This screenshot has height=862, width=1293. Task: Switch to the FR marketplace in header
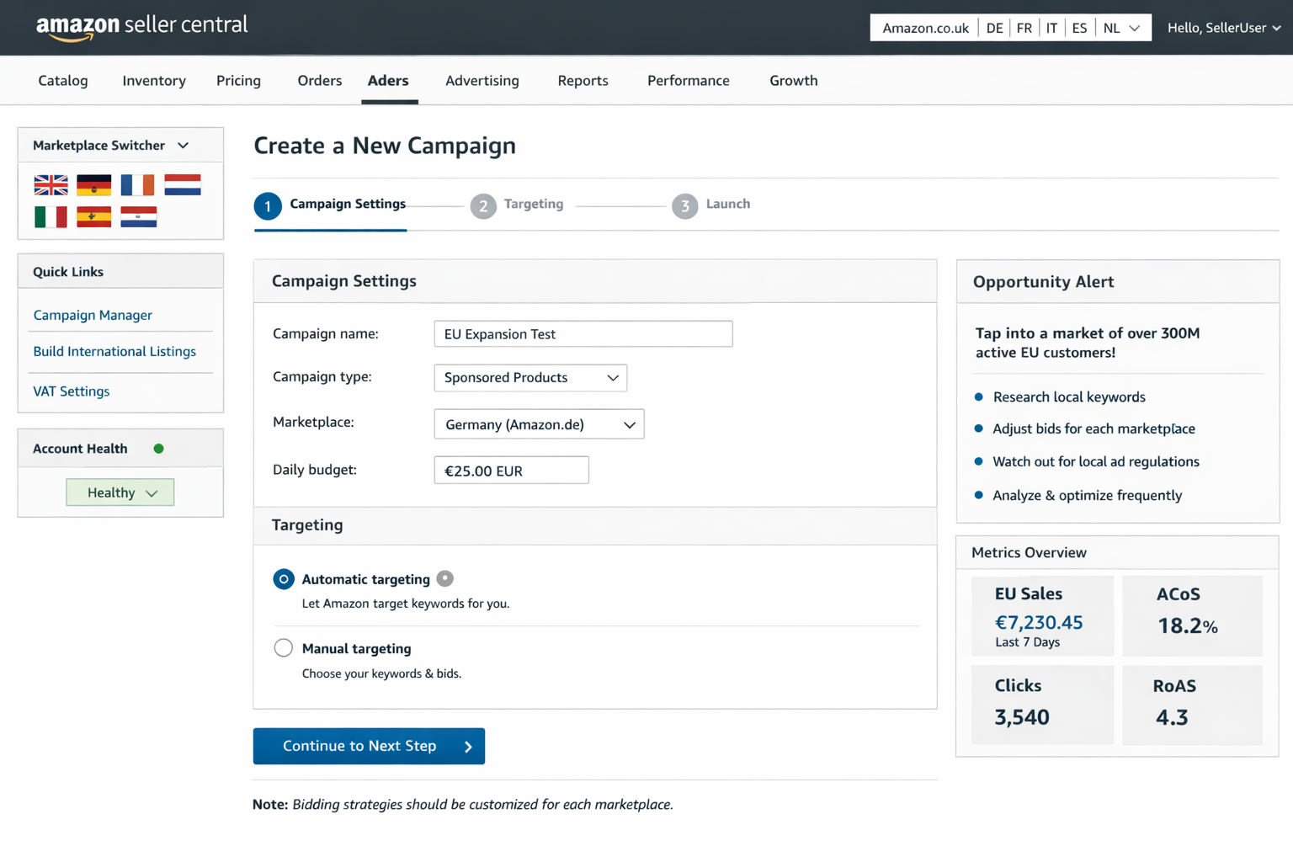[x=1024, y=28]
